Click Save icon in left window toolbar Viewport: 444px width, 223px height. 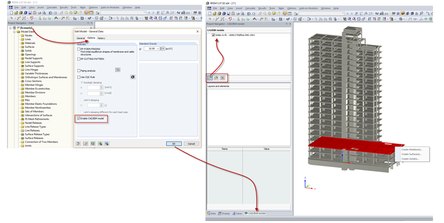point(30,13)
